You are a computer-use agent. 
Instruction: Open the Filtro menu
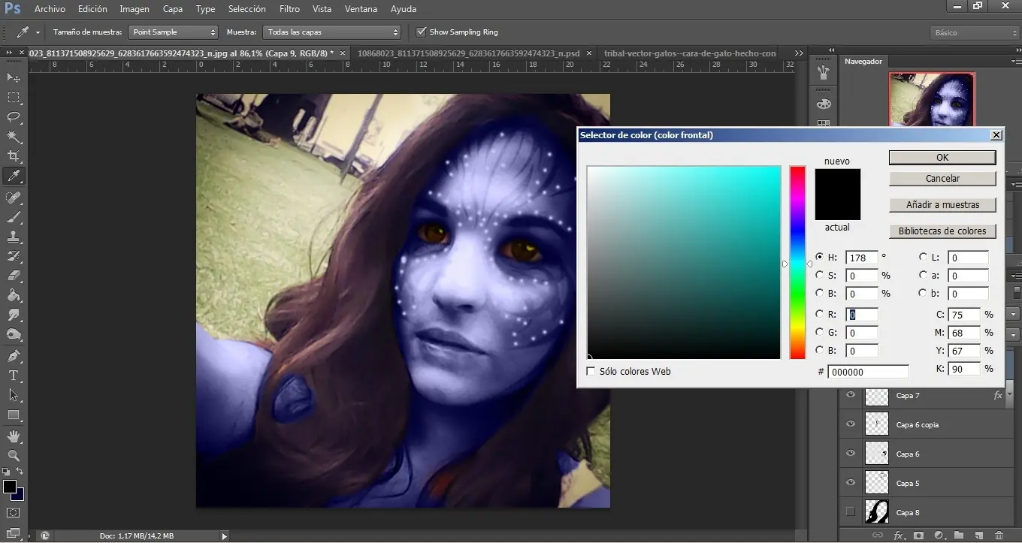coord(289,9)
